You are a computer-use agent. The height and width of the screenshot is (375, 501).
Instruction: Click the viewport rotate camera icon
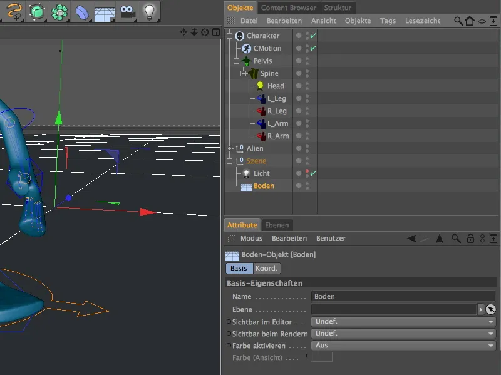(205, 32)
